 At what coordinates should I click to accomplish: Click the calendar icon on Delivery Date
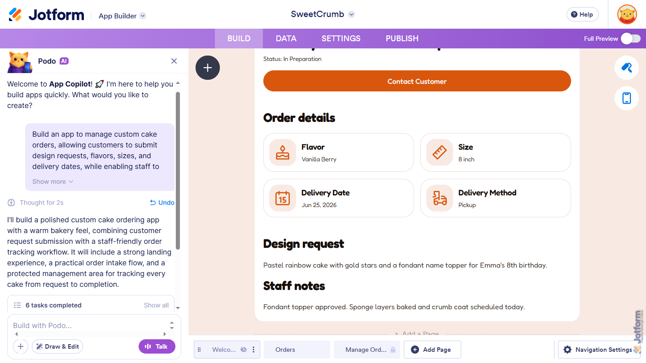pos(283,198)
